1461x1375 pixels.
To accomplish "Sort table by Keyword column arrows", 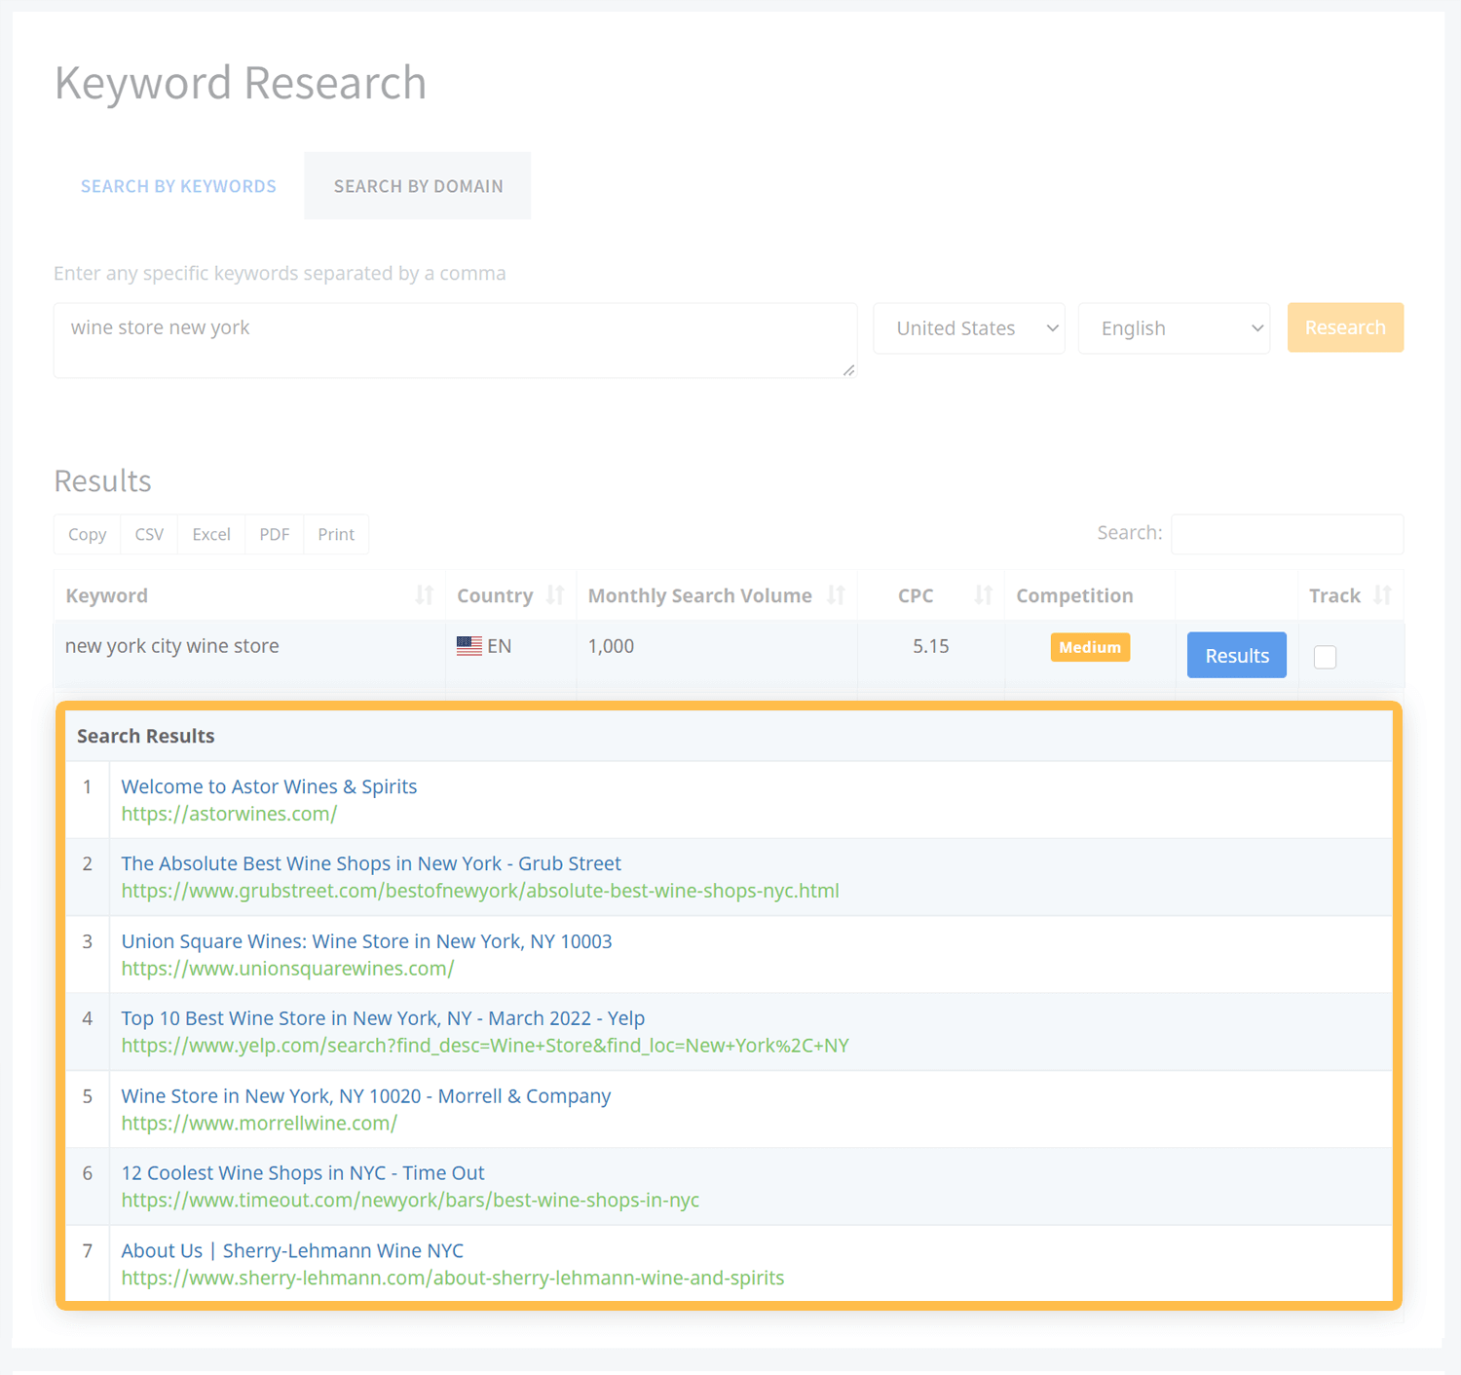I will click(424, 595).
